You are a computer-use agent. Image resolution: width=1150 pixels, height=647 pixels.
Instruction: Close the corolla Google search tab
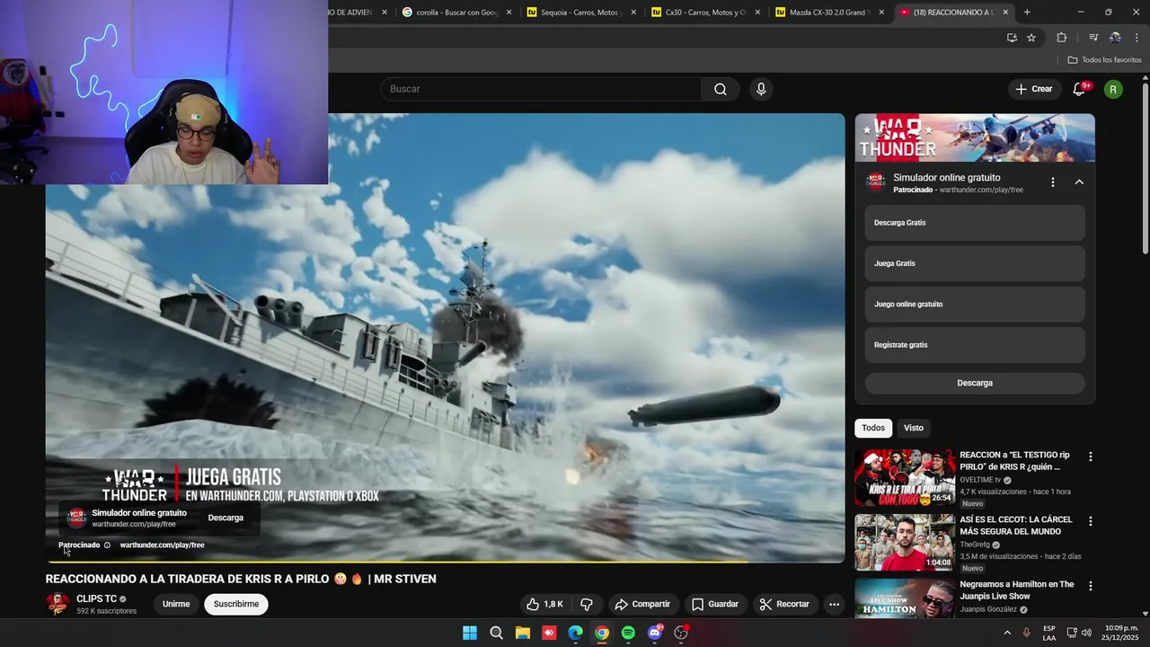[x=509, y=13]
